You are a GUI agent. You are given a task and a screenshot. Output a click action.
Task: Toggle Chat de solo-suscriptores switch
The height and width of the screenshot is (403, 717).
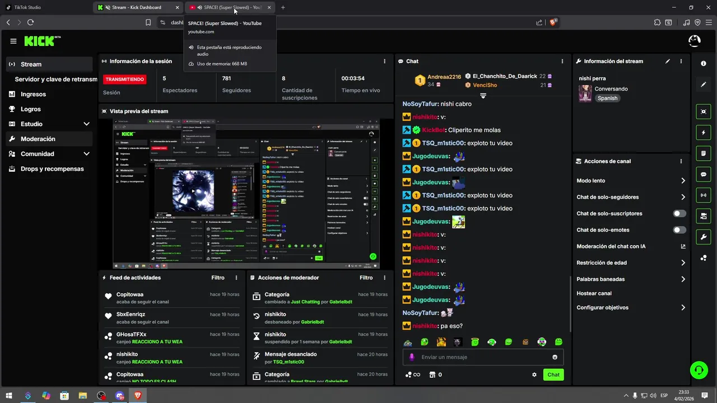pyautogui.click(x=679, y=213)
